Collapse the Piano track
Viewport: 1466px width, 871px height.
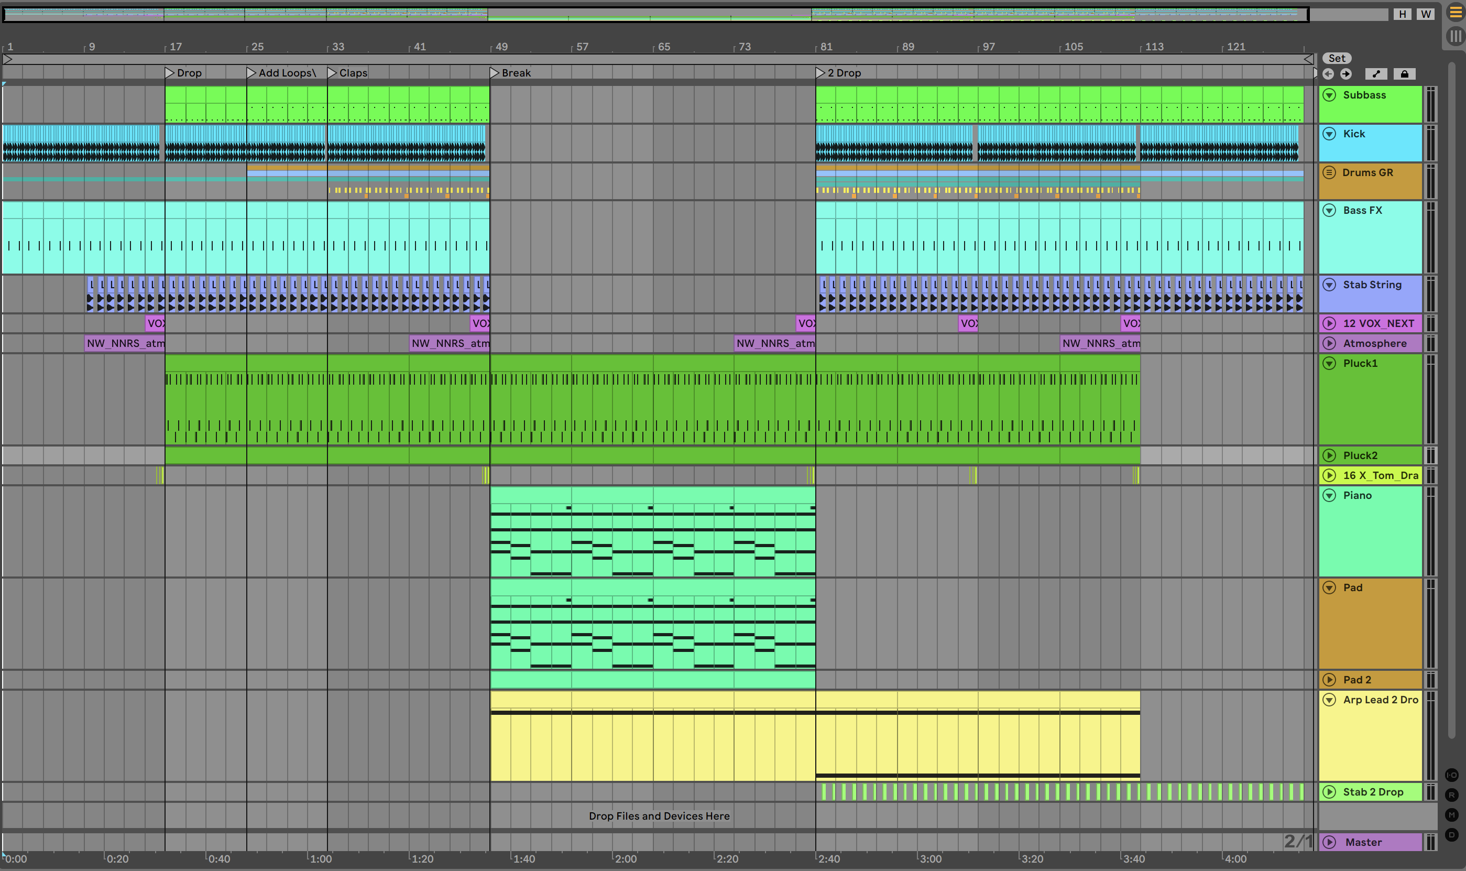(1329, 495)
